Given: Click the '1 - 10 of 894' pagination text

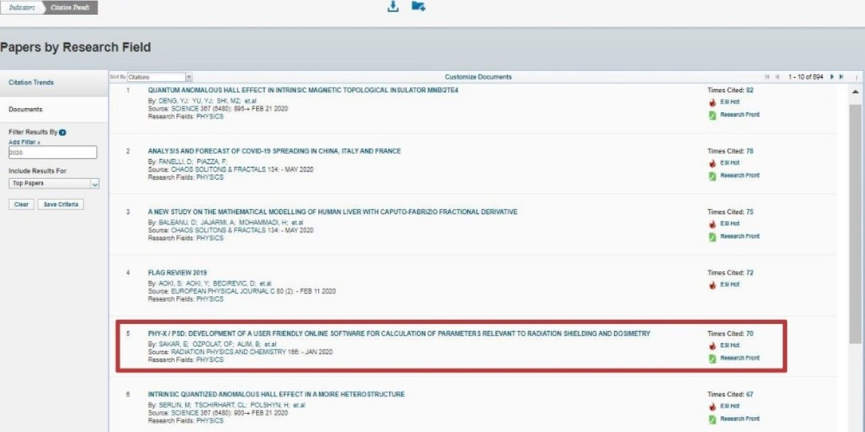Looking at the screenshot, I should pos(806,77).
